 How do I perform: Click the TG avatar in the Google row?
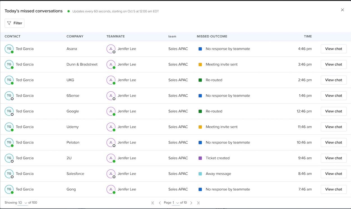pos(9,111)
